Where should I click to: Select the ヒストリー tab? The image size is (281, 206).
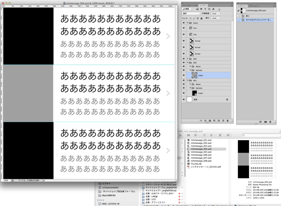tap(242, 6)
